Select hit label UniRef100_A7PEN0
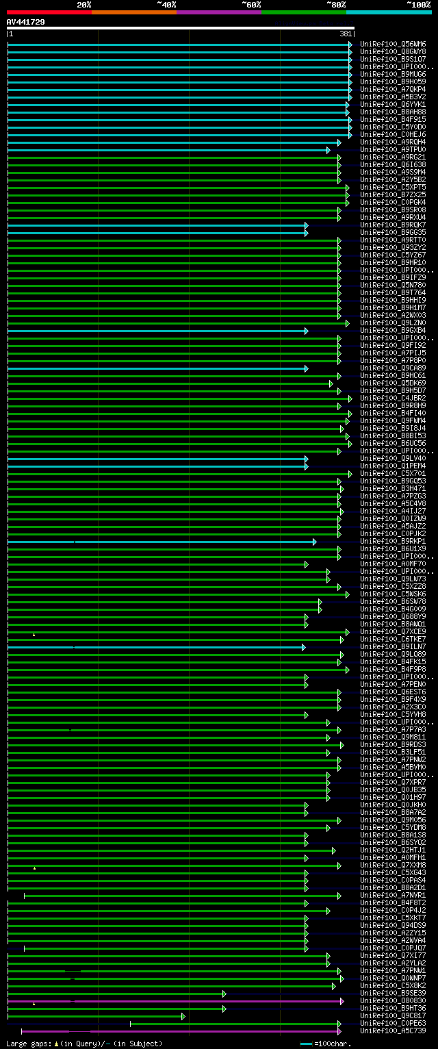The image size is (438, 1049). [393, 685]
